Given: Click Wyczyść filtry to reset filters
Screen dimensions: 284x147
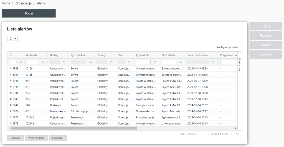Looking at the screenshot, I should pyautogui.click(x=36, y=138).
